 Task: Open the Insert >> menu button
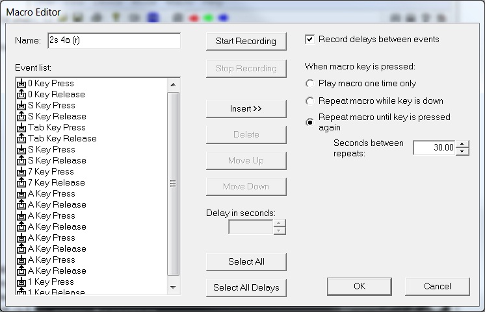coord(246,109)
